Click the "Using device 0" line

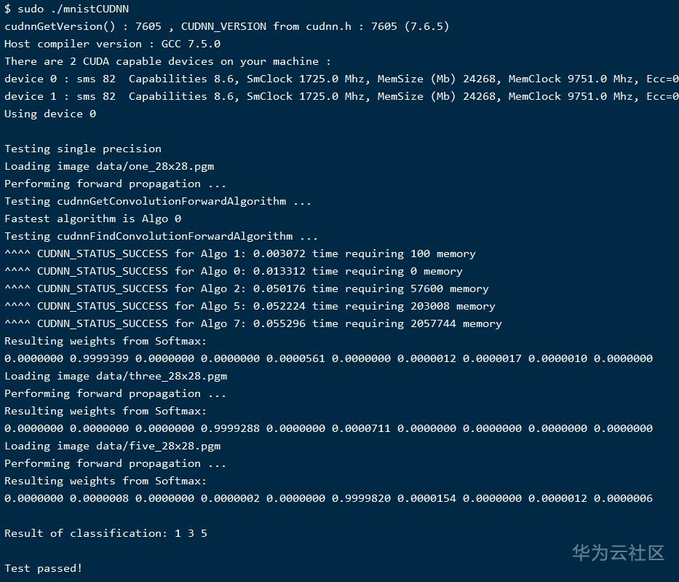(x=50, y=114)
